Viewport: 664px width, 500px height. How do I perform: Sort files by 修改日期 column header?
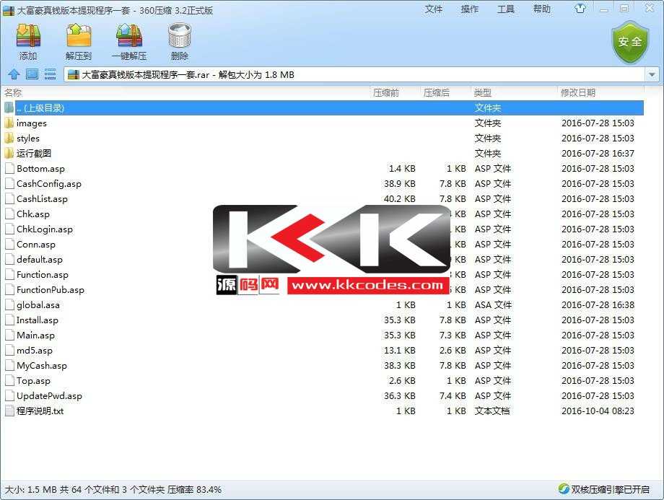(x=577, y=92)
